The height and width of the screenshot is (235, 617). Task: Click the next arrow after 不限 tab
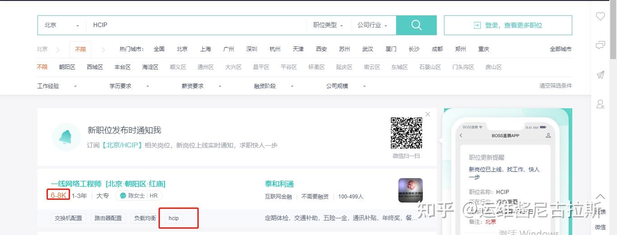[x=103, y=49]
